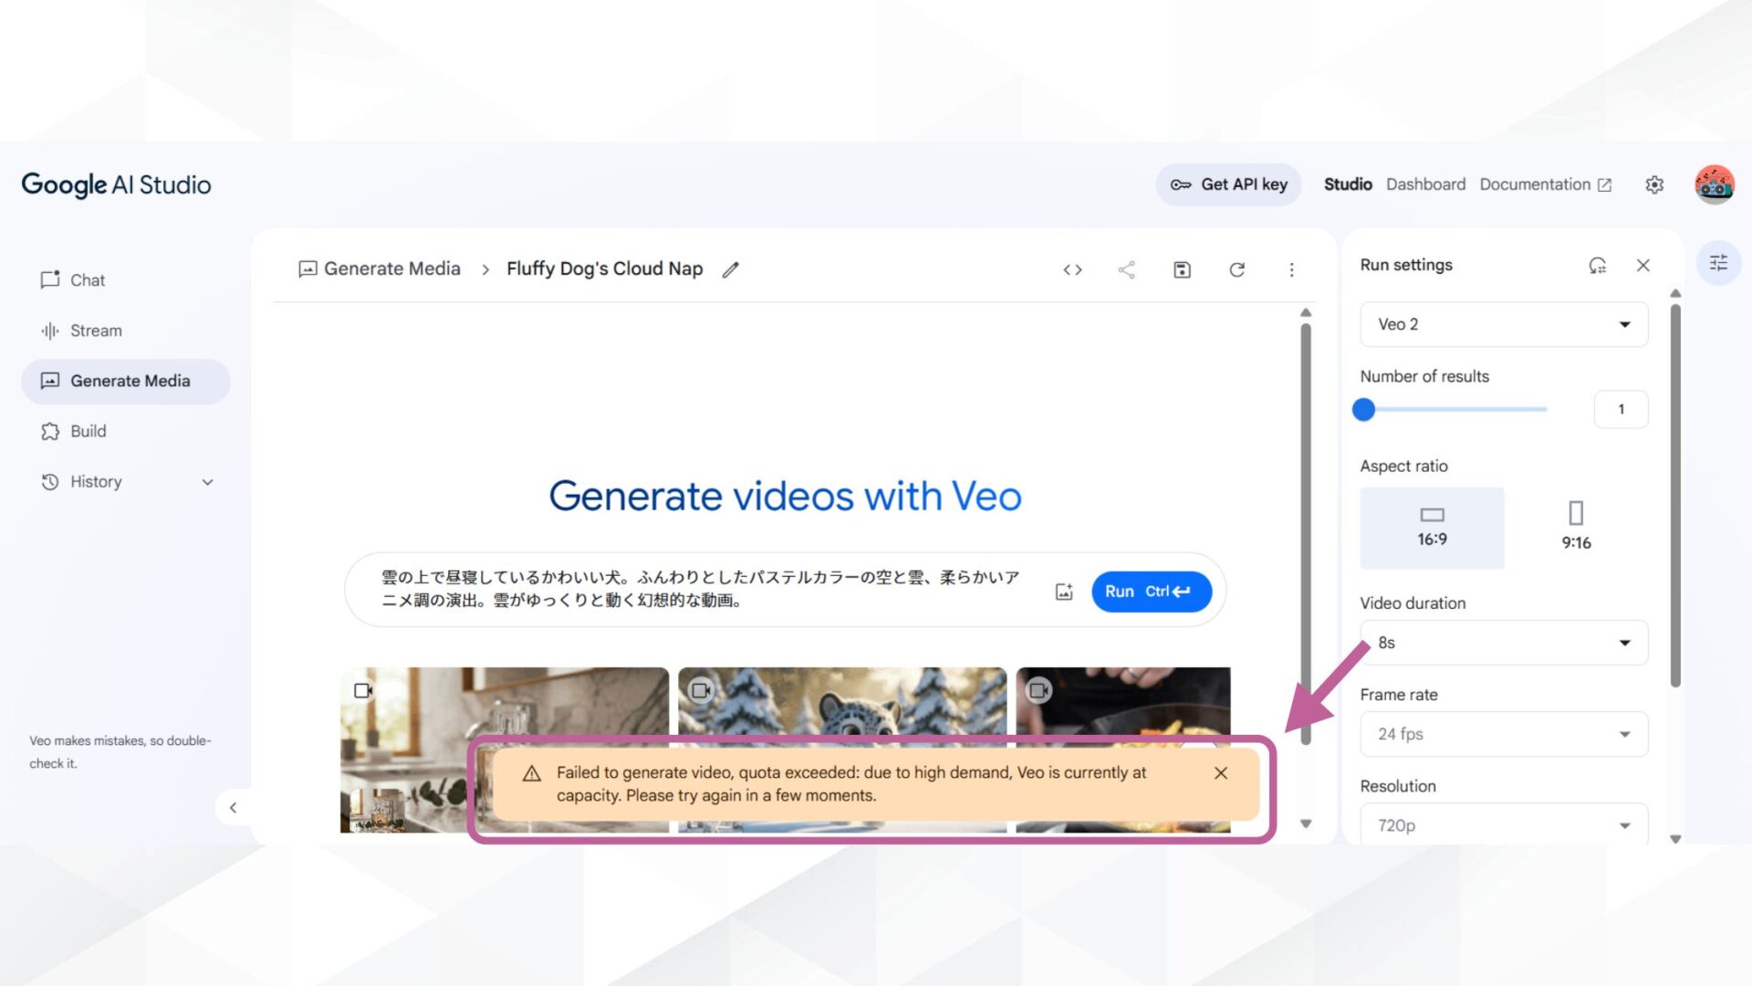Select the 16:9 aspect ratio
The height and width of the screenshot is (986, 1752).
point(1432,528)
